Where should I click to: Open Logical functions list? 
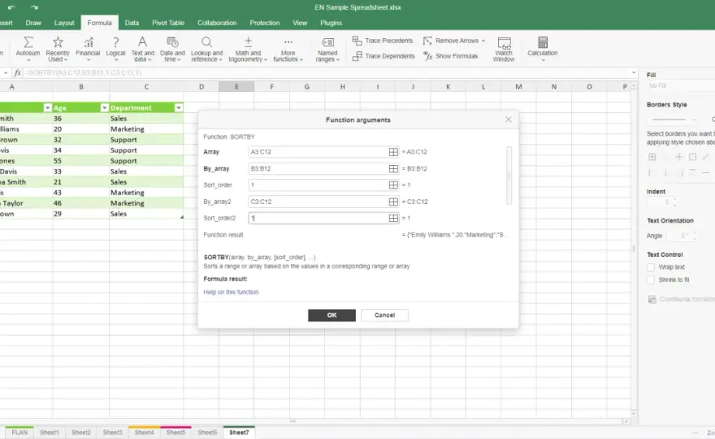[115, 49]
